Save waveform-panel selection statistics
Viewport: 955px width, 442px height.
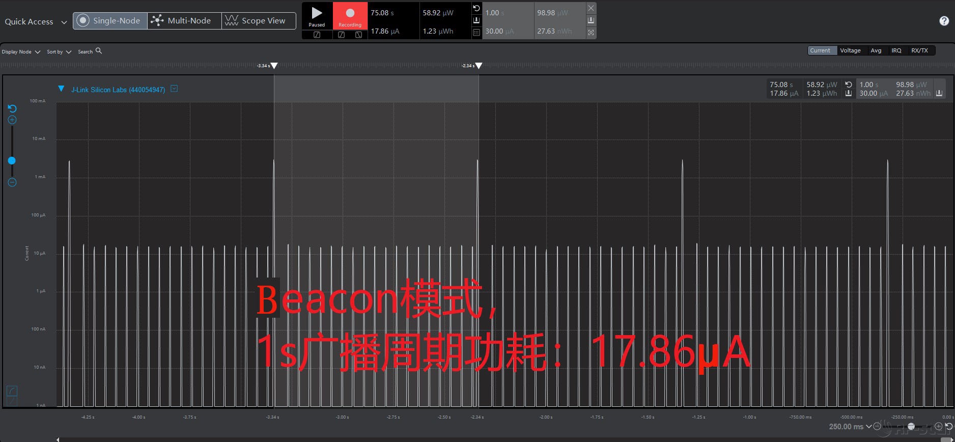click(939, 93)
